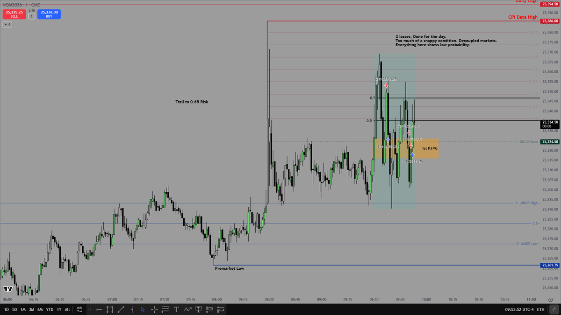
Task: Select the All time range
Action: [x=67, y=309]
